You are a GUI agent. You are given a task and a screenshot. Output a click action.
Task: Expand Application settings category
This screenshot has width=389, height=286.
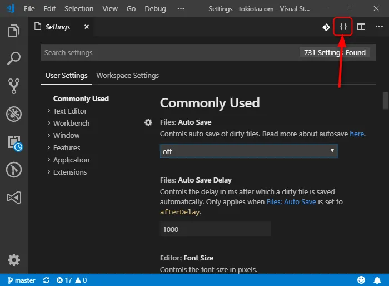(x=71, y=160)
